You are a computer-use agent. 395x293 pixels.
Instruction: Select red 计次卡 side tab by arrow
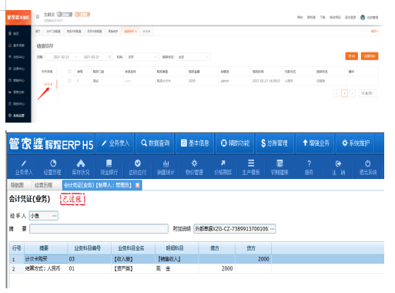click(49, 84)
